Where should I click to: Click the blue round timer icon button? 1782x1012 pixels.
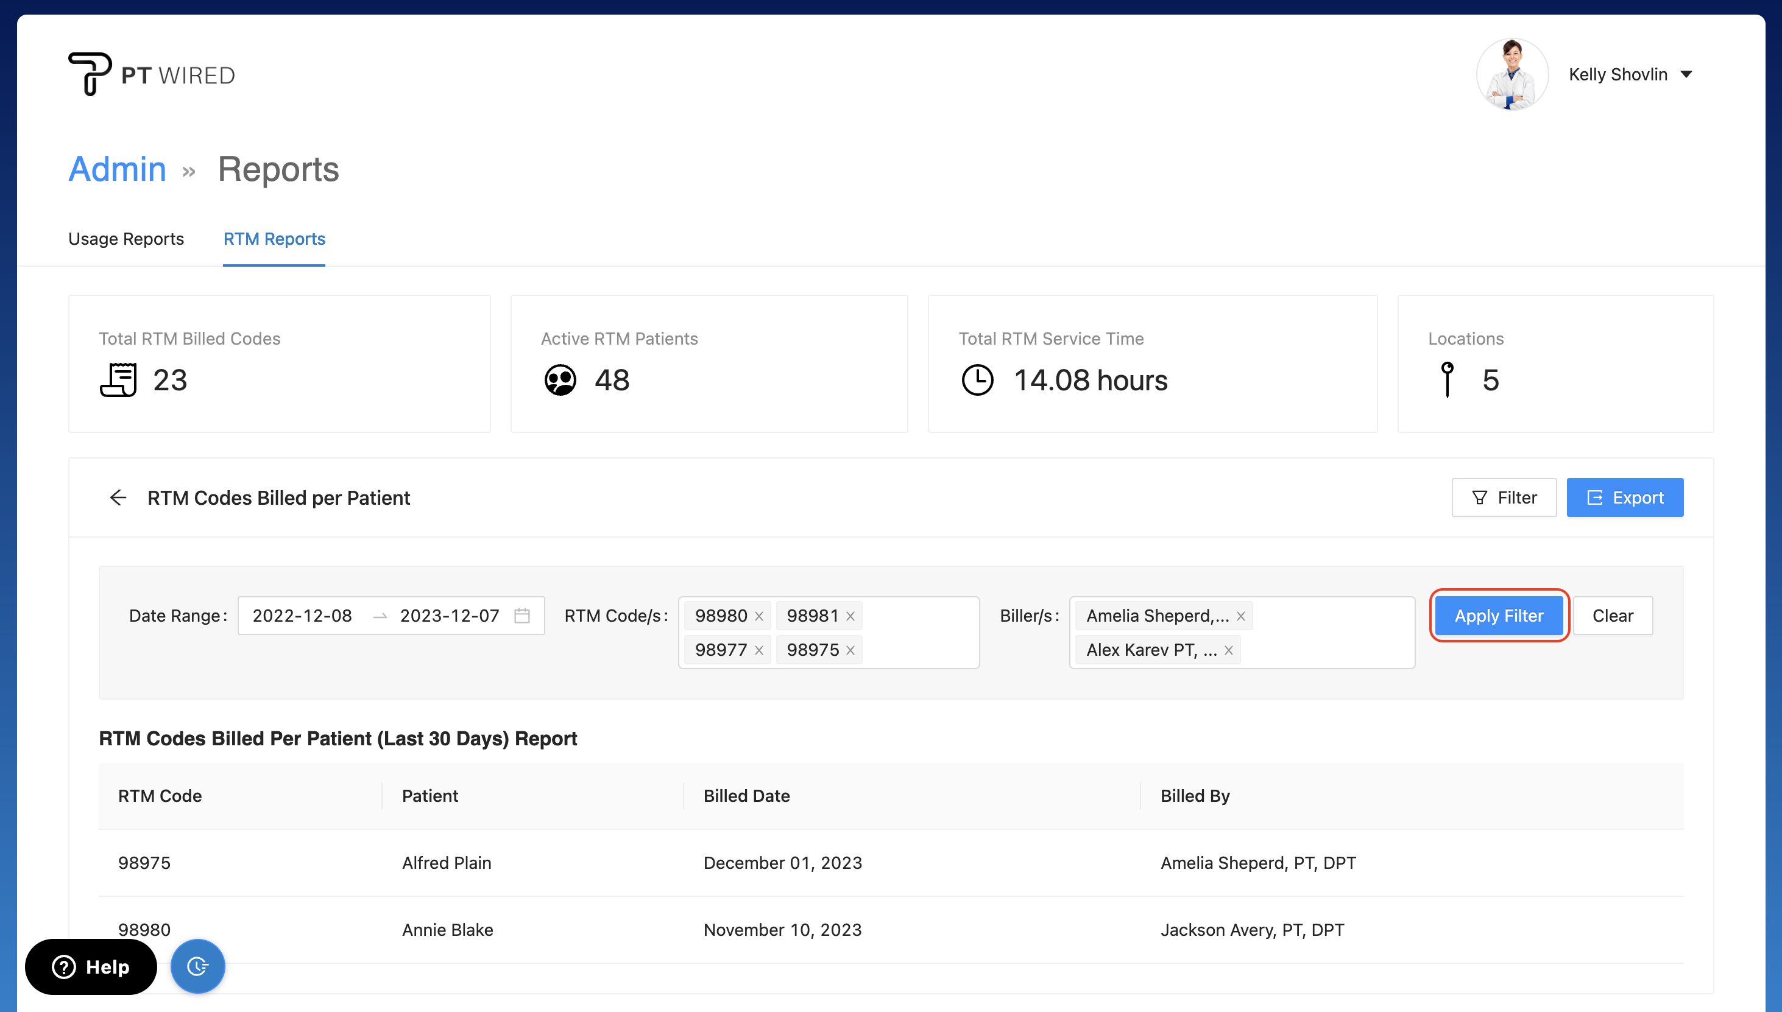[197, 966]
